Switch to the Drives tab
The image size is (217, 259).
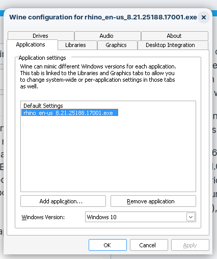(41, 36)
